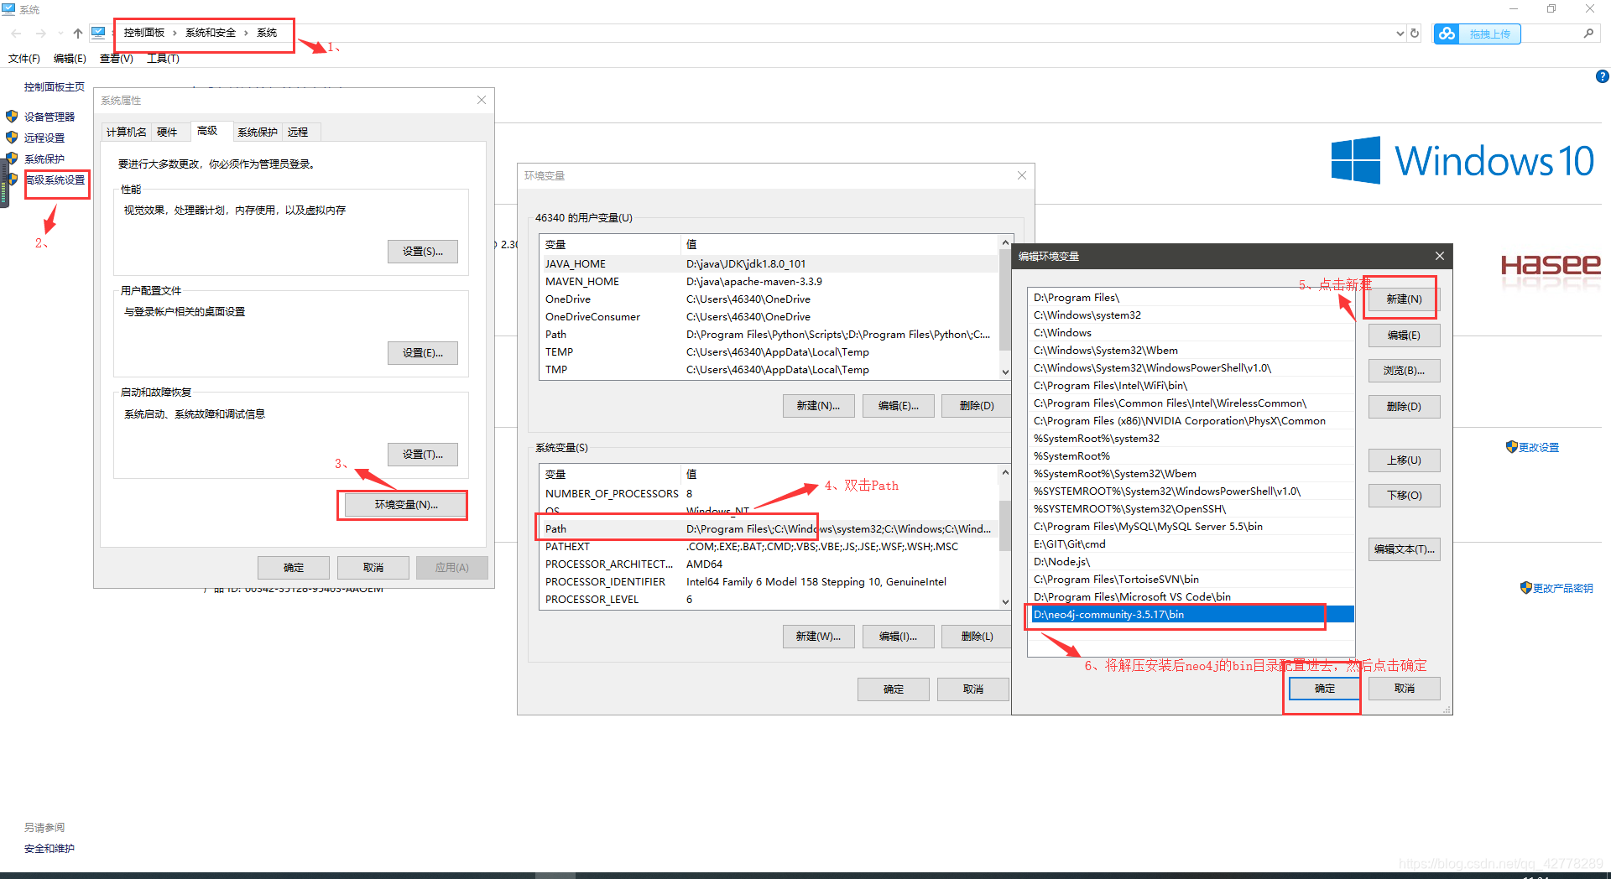Click 取消 in 系统属性 dialog
1611x879 pixels.
(373, 568)
